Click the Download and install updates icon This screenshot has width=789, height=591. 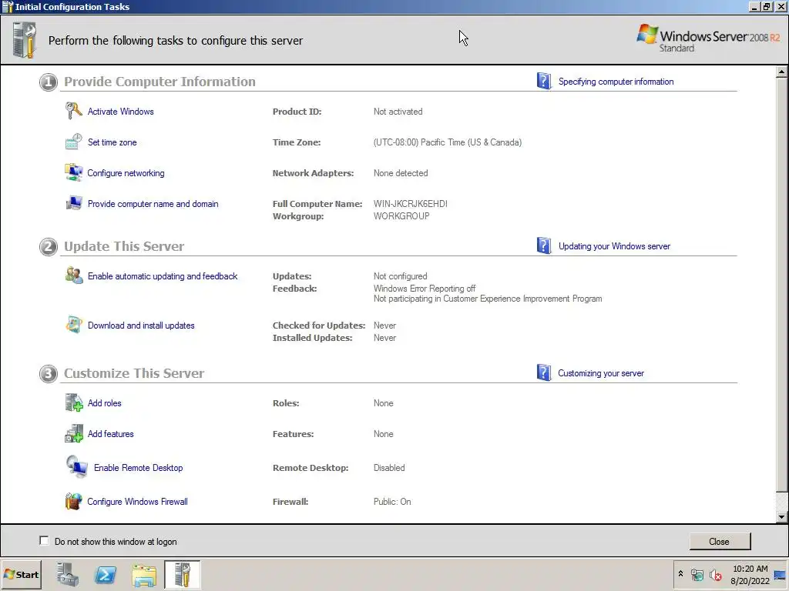coord(73,325)
